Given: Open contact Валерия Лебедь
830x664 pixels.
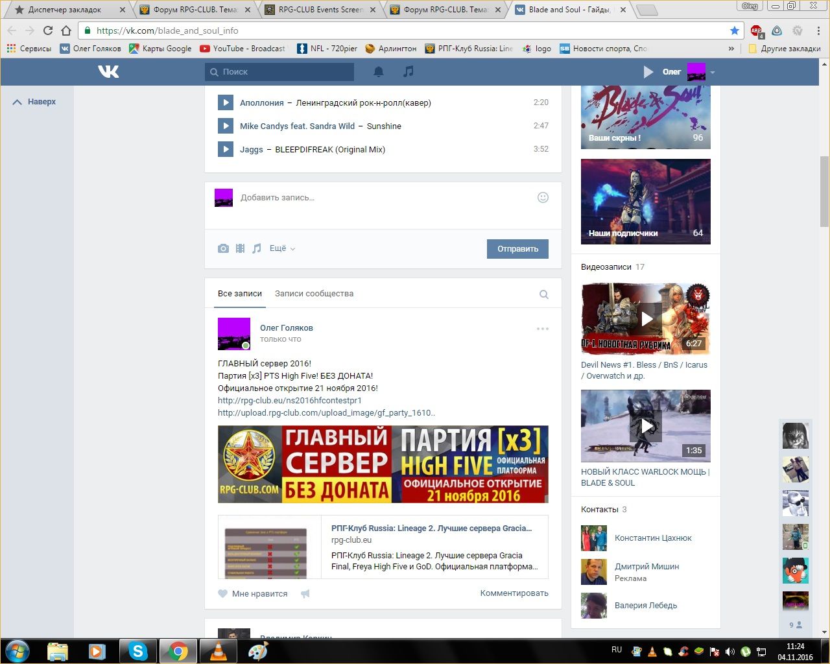Looking at the screenshot, I should (x=646, y=605).
